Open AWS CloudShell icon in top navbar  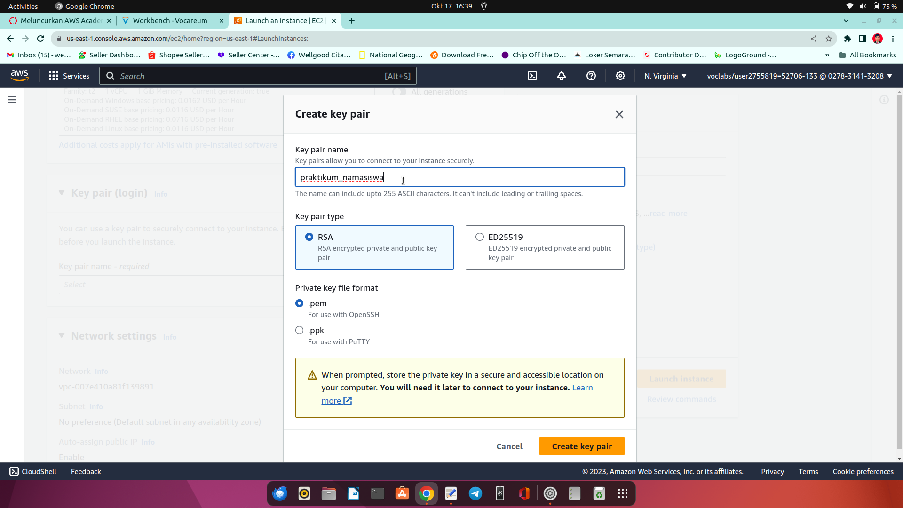(532, 76)
